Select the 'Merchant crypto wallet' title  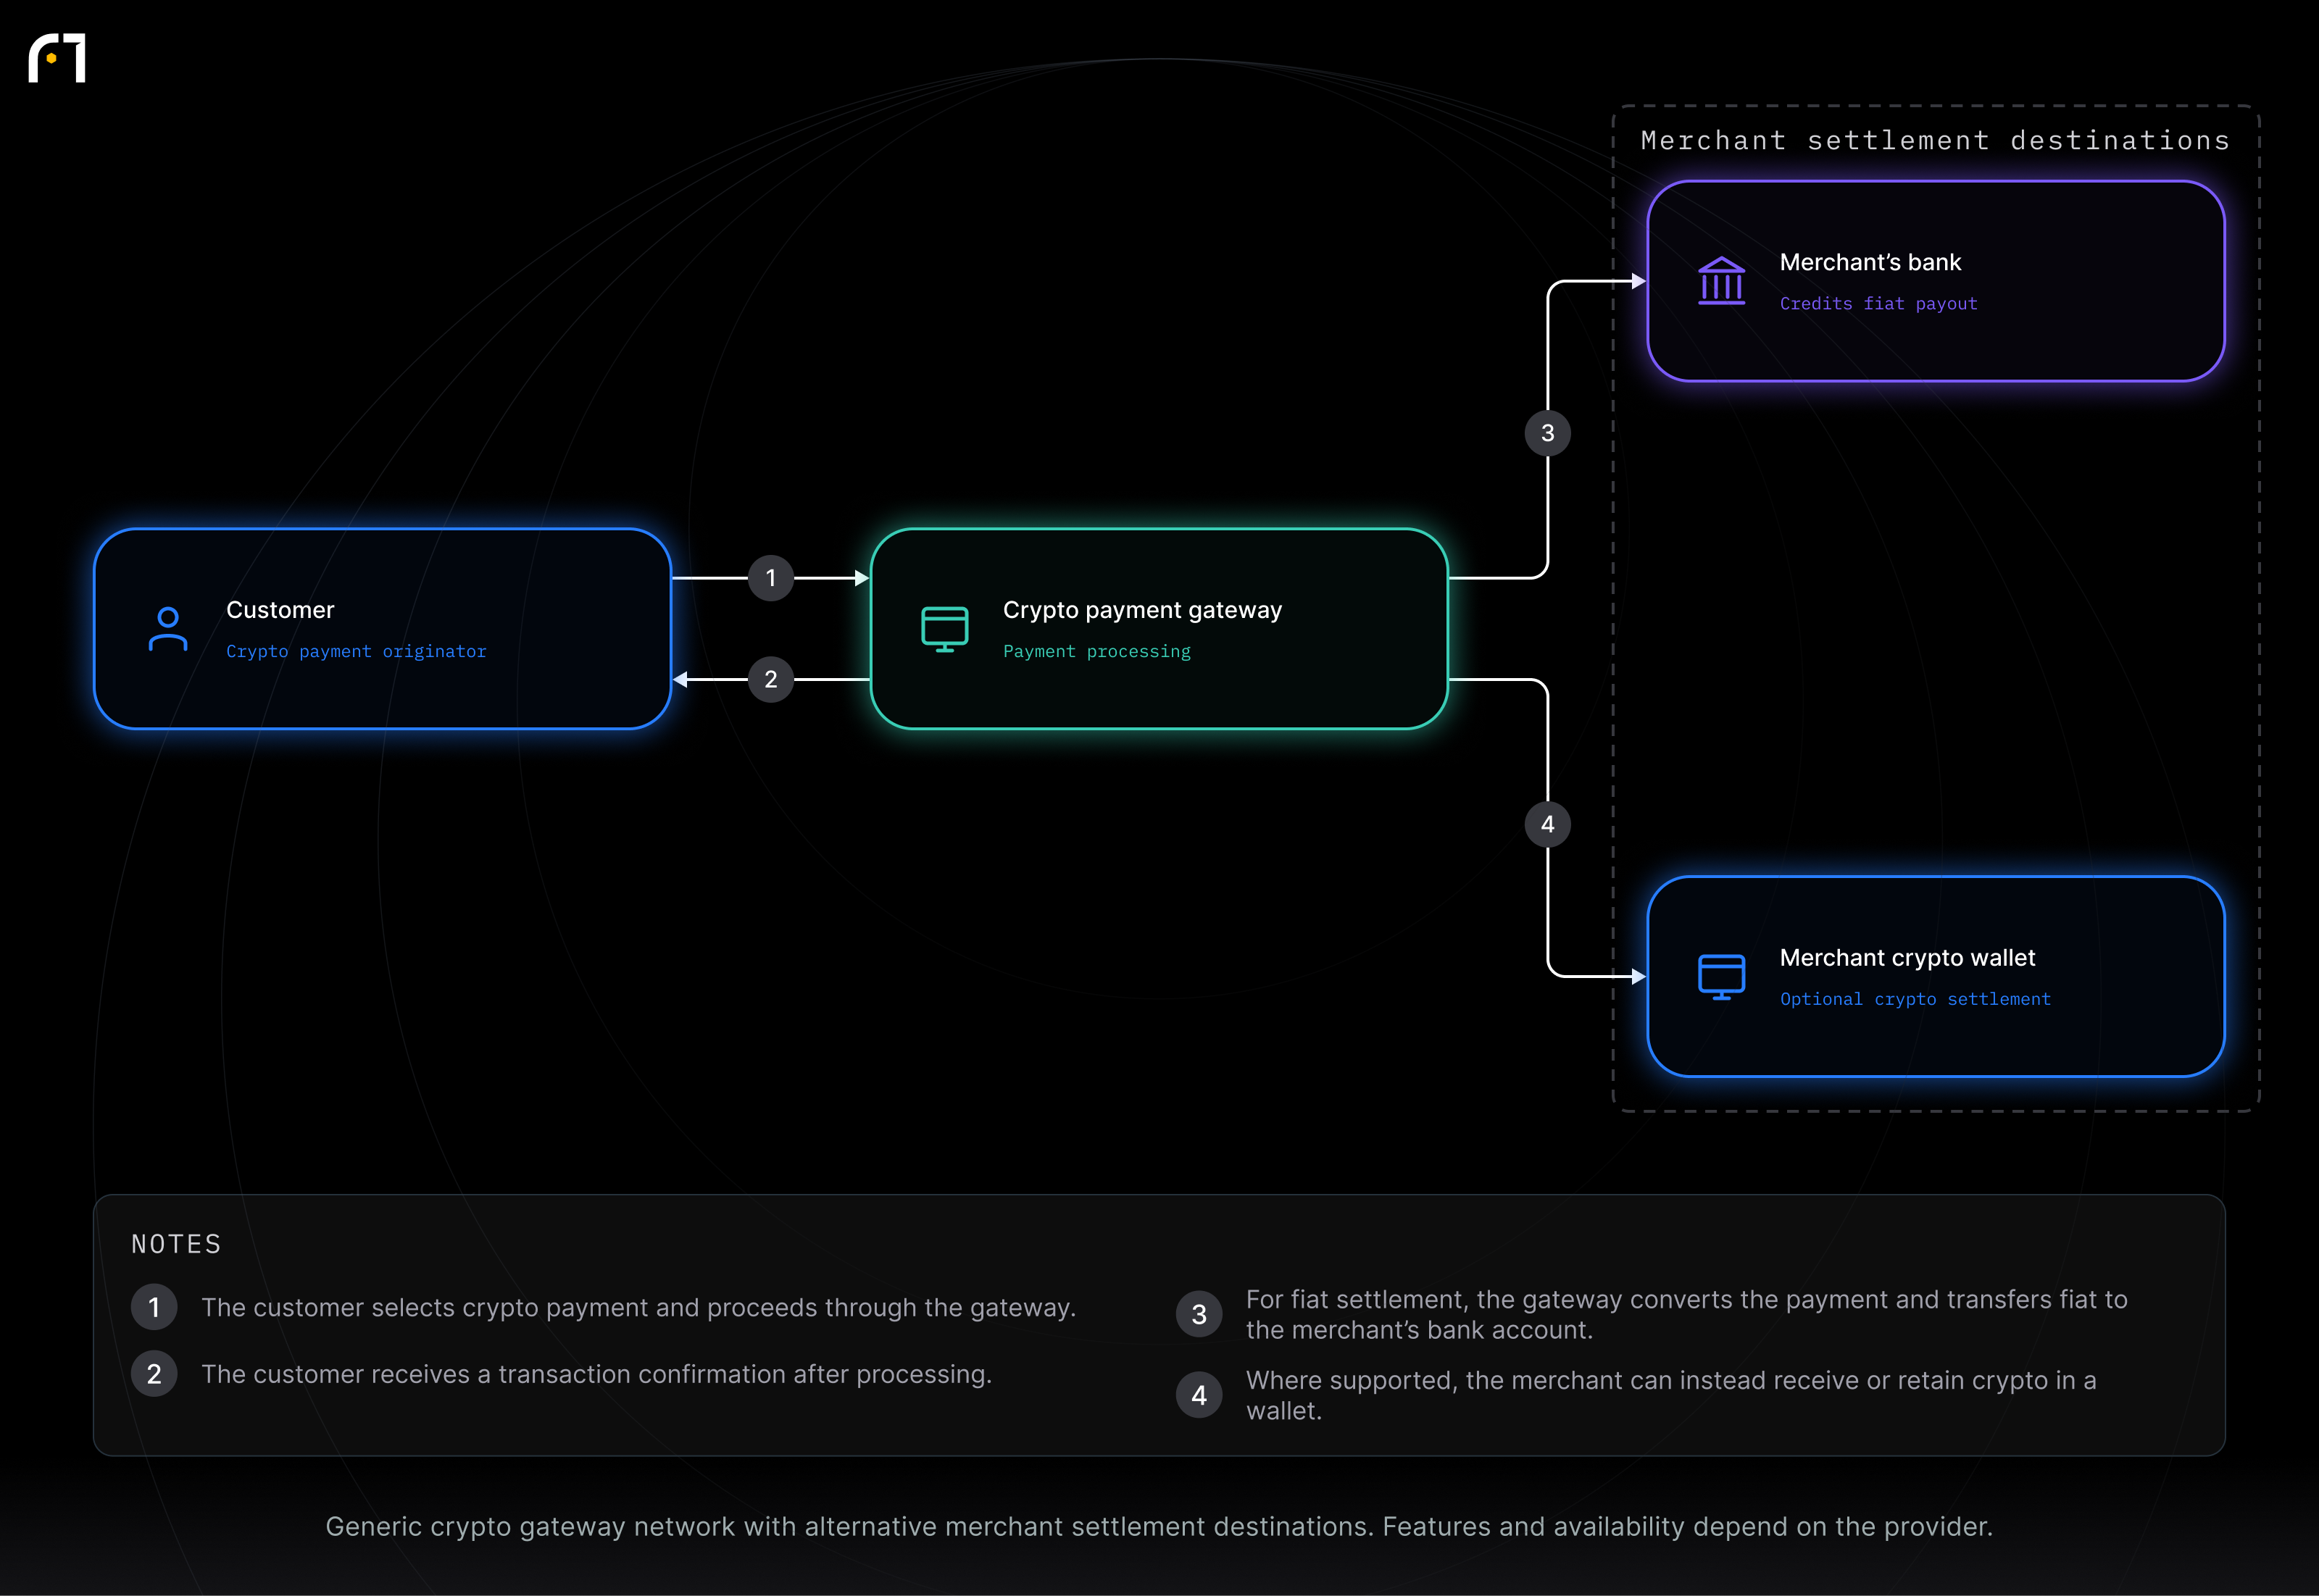point(1907,958)
